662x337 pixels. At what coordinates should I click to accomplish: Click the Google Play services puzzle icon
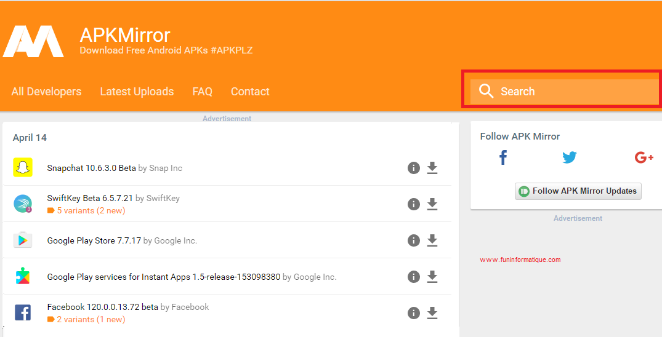pyautogui.click(x=23, y=276)
